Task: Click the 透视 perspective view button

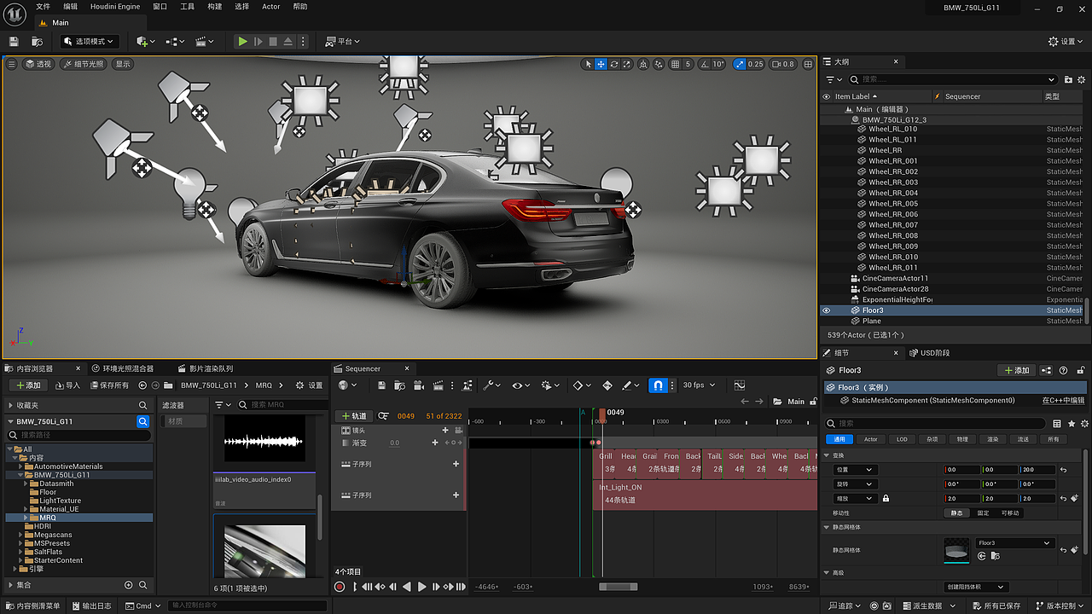Action: 38,64
